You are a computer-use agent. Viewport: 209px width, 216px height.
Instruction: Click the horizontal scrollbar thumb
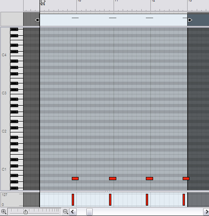pyautogui.click(x=90, y=212)
